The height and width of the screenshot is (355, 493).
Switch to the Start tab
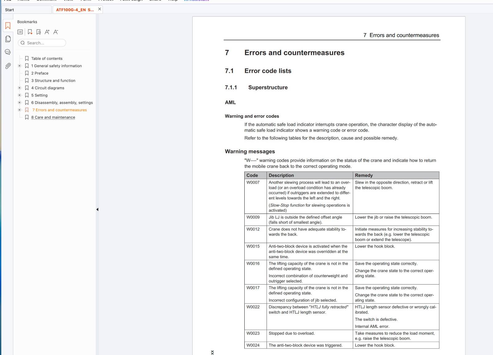[x=26, y=10]
